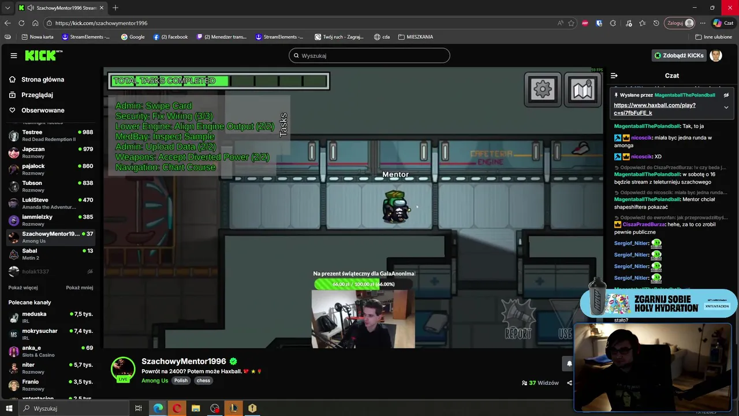Click the REPORT button in the game

[x=518, y=318]
